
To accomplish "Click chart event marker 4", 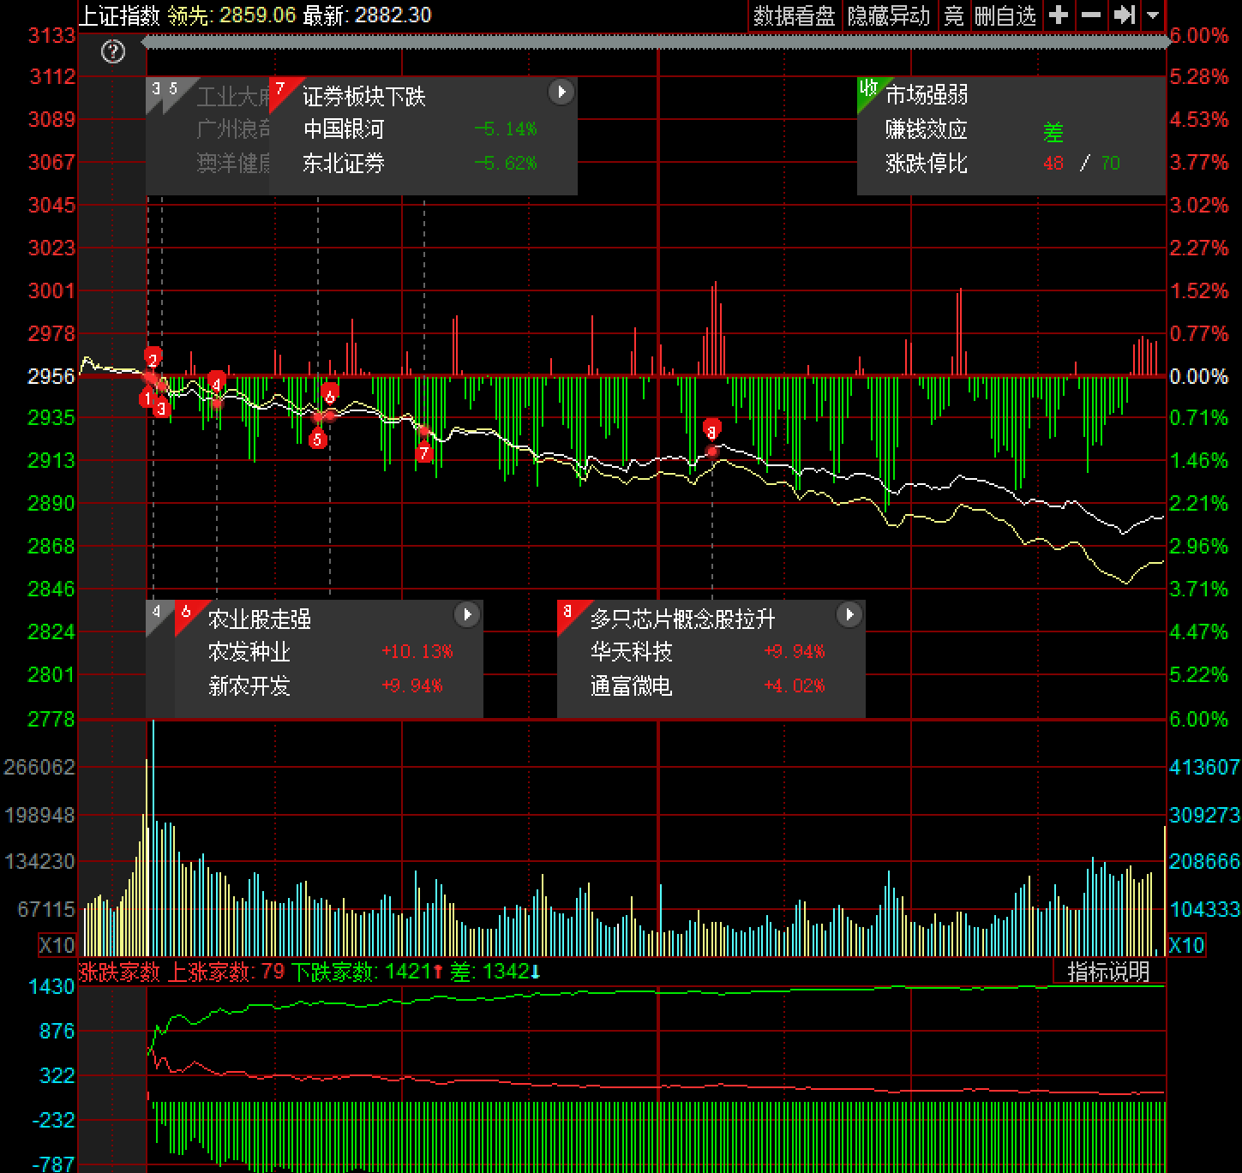I will pos(217,383).
